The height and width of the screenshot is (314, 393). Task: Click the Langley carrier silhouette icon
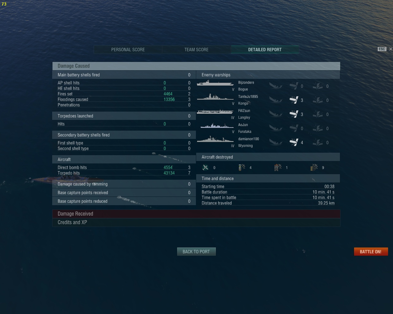tap(215, 111)
